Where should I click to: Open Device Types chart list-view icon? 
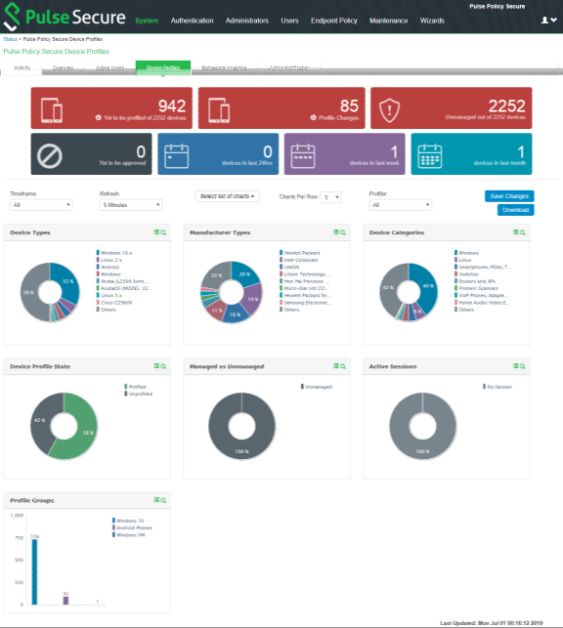(x=156, y=232)
